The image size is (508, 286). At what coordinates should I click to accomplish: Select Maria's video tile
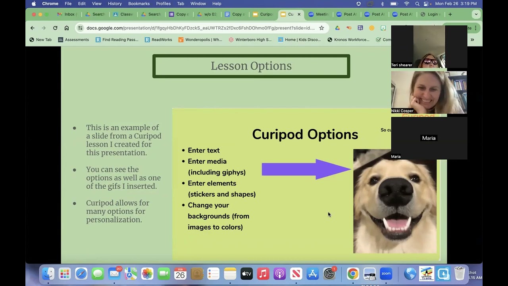[x=429, y=138]
